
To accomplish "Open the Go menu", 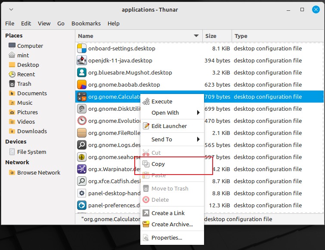I will [x=61, y=23].
